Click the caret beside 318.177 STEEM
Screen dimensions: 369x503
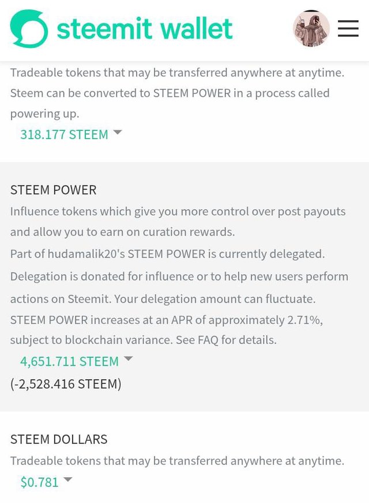(x=118, y=132)
